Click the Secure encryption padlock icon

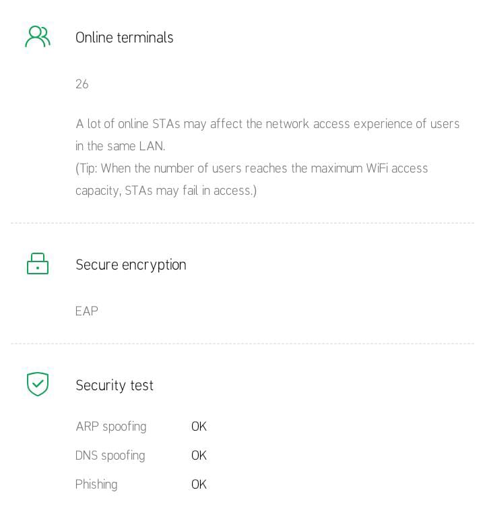point(38,264)
